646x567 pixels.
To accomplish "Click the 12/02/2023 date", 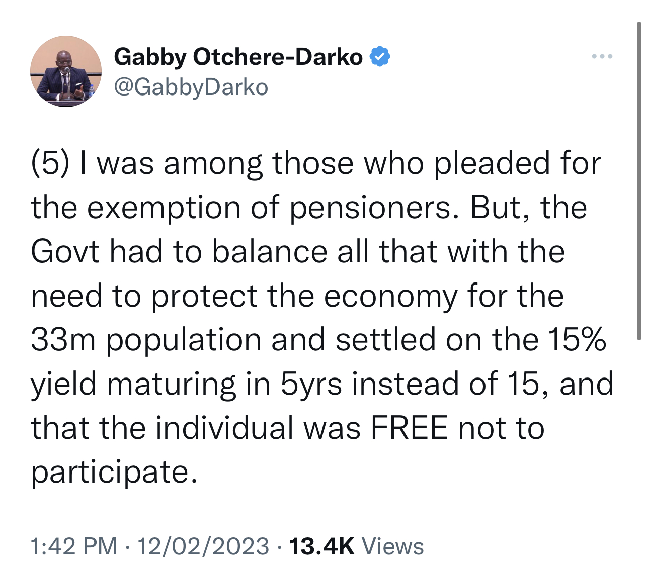I will coord(203,546).
